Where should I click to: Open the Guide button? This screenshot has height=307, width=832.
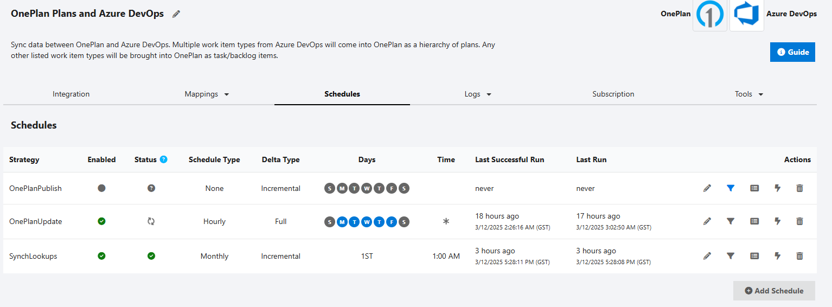(792, 52)
